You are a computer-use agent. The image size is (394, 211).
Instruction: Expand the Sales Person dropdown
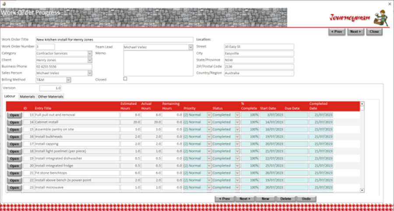tap(90, 73)
